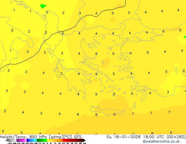Click the legend value 12 under the color scale
The image size is (186, 144).
pyautogui.click(x=55, y=143)
